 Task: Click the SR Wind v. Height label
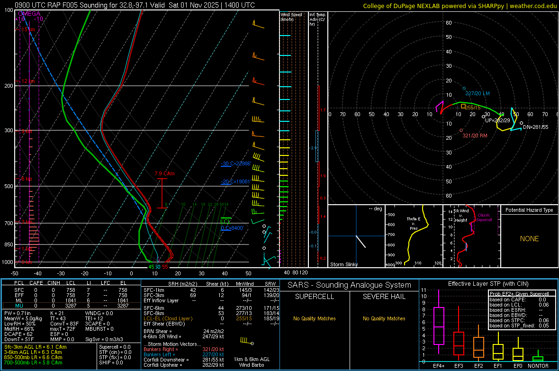click(x=460, y=216)
